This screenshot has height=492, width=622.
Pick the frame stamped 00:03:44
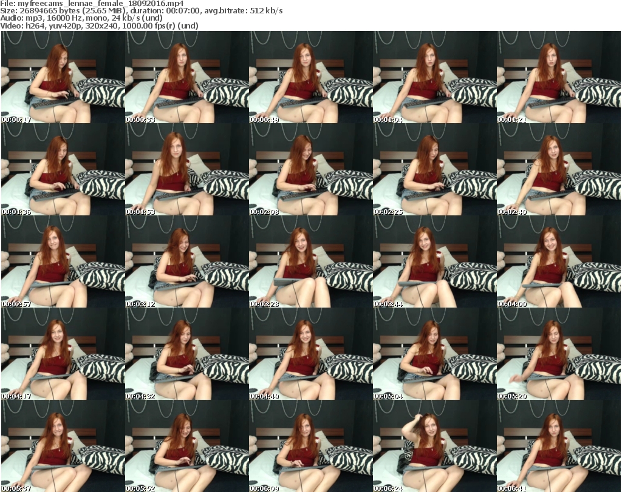(435, 261)
